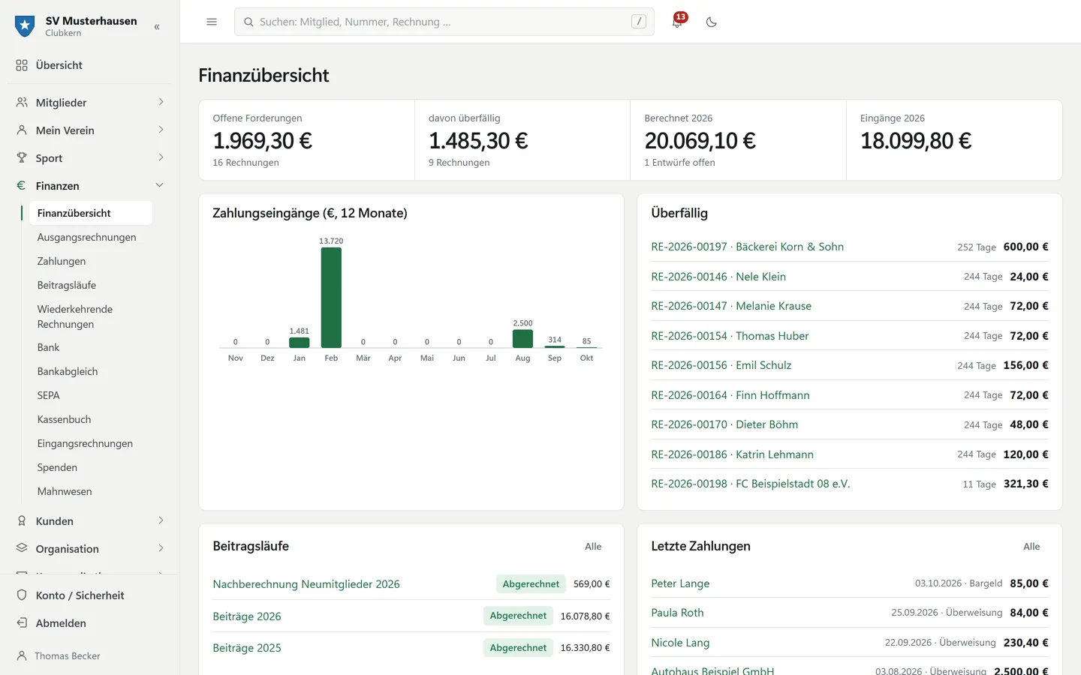Screen dimensions: 1081x675
Task: Click the Mein Verein person icon
Action: 22,130
